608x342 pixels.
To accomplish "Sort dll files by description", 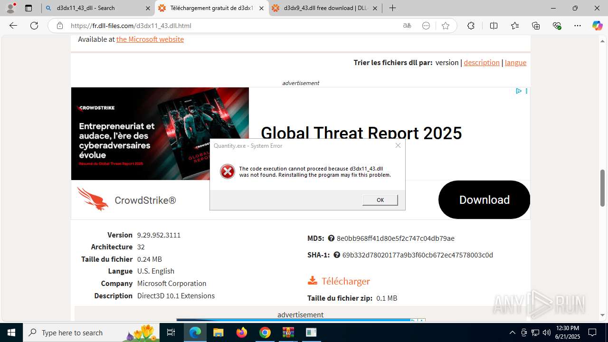I will point(482,62).
